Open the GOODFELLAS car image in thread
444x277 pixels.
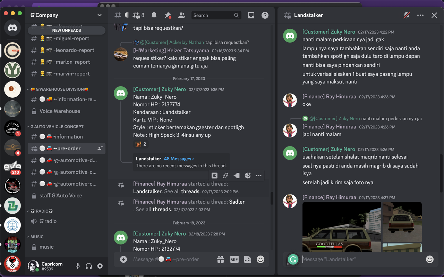(x=342, y=227)
